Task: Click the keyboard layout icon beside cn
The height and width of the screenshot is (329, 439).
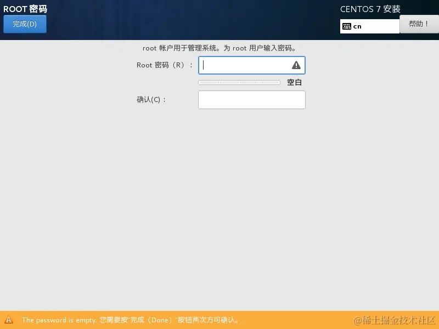Action: (x=347, y=25)
